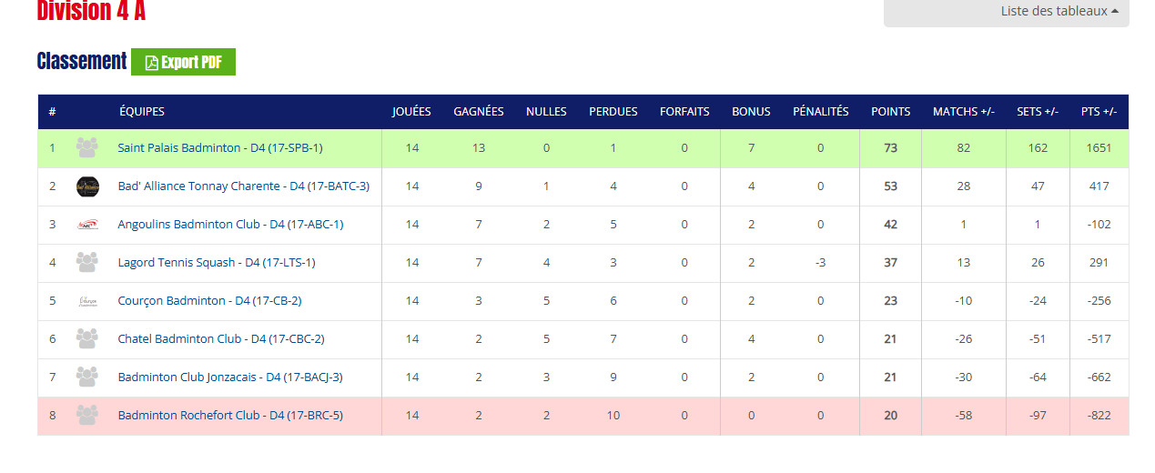Expand the Liste des tableaux dropdown

pos(1007,12)
